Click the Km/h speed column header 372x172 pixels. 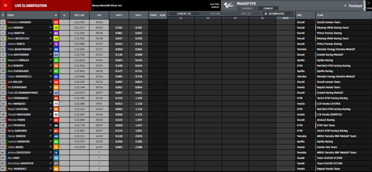[x=285, y=18]
